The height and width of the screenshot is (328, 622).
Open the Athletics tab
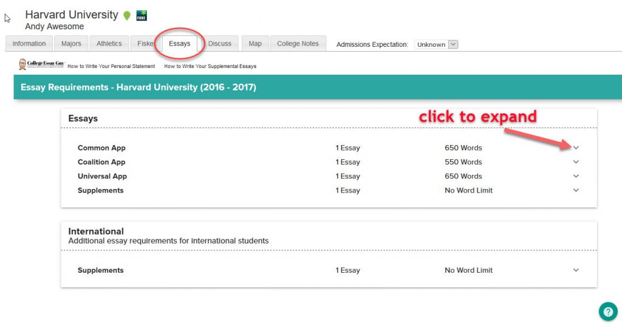point(109,44)
